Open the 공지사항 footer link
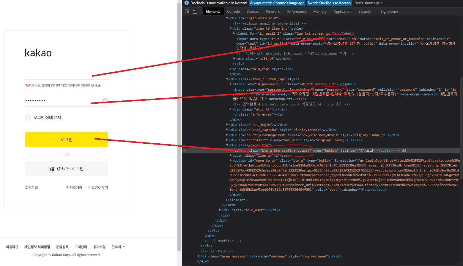Screen dimensions: 463x266 click(99, 247)
